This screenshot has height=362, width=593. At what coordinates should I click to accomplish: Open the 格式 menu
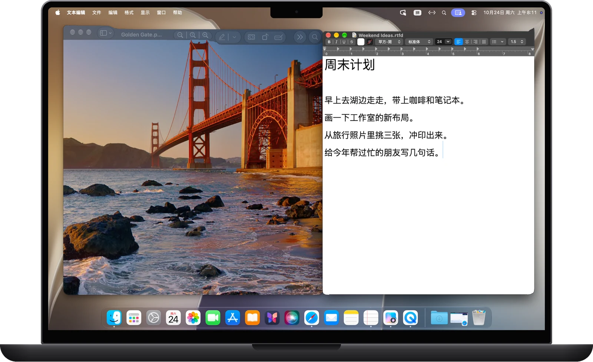pyautogui.click(x=129, y=13)
